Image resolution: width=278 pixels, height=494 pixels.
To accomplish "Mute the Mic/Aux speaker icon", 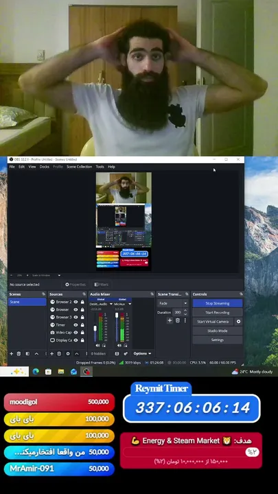I will pyautogui.click(x=119, y=346).
